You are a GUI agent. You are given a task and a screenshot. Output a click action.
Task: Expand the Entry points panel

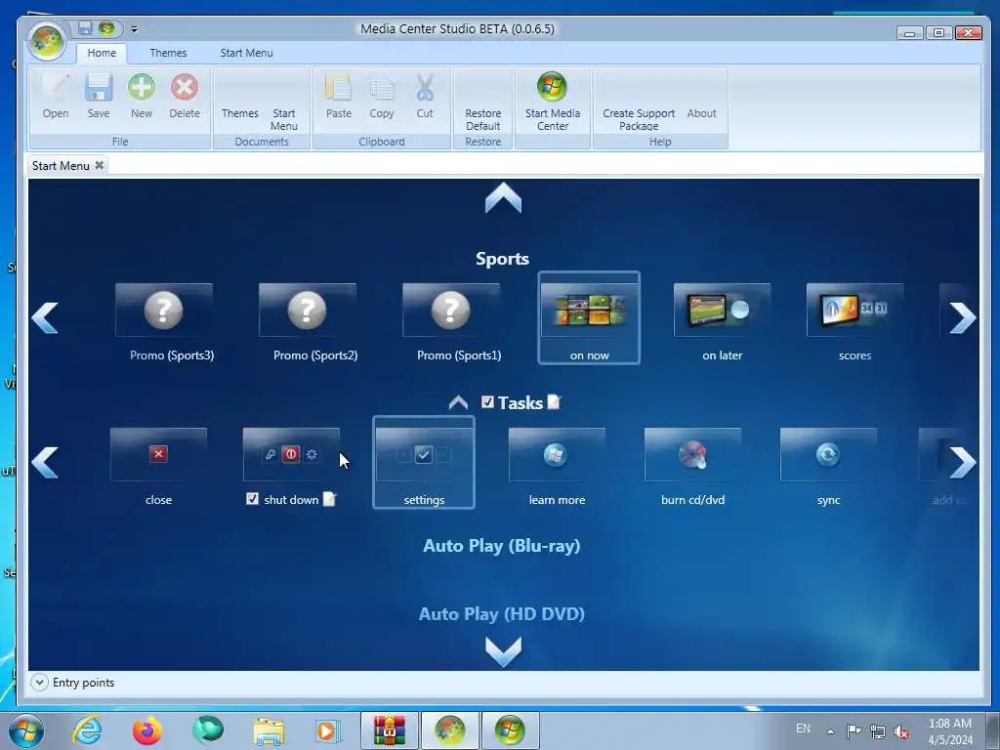[x=39, y=683]
